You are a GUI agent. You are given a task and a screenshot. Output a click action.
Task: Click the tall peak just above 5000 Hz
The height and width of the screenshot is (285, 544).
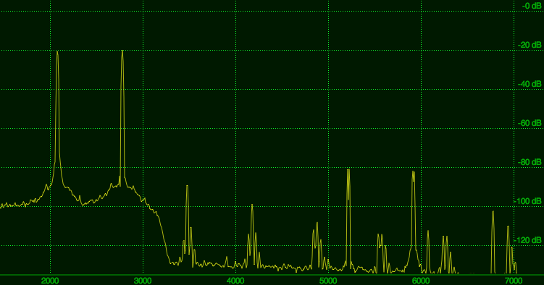pyautogui.click(x=348, y=171)
